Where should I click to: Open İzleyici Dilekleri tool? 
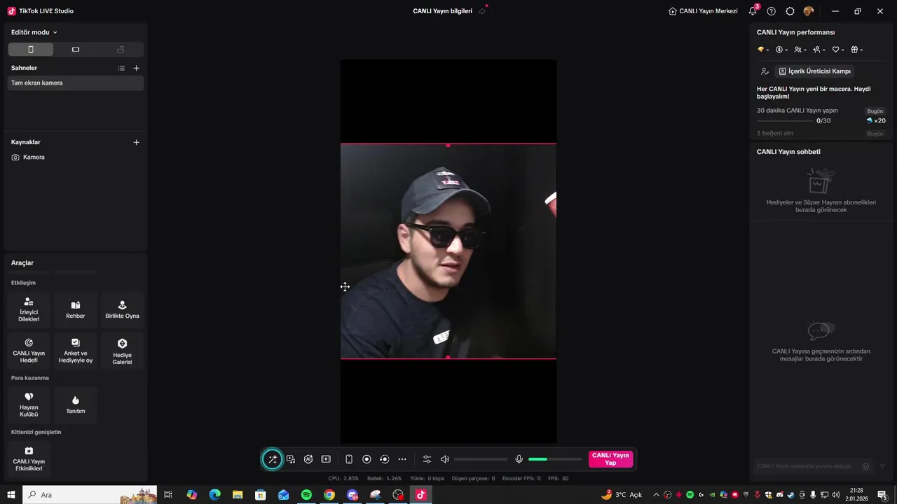tap(29, 309)
